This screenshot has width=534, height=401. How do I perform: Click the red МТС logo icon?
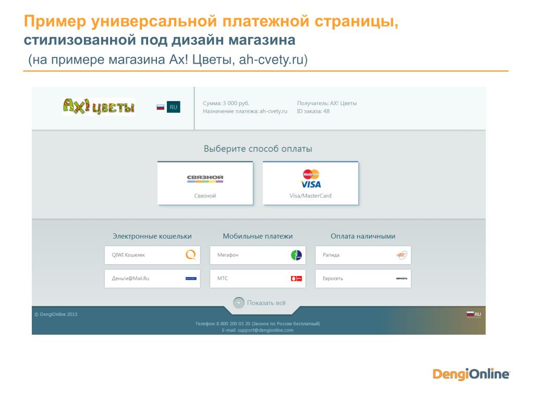click(x=296, y=279)
